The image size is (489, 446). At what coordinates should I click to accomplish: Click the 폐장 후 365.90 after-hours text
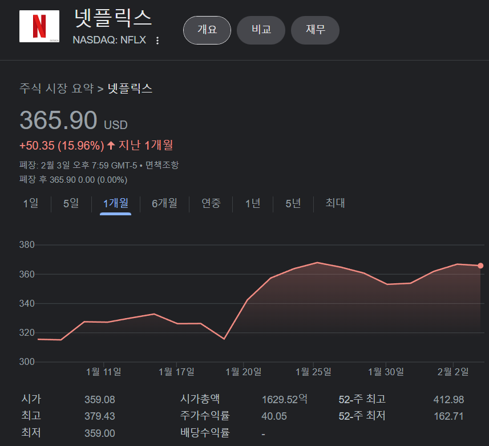click(x=73, y=180)
